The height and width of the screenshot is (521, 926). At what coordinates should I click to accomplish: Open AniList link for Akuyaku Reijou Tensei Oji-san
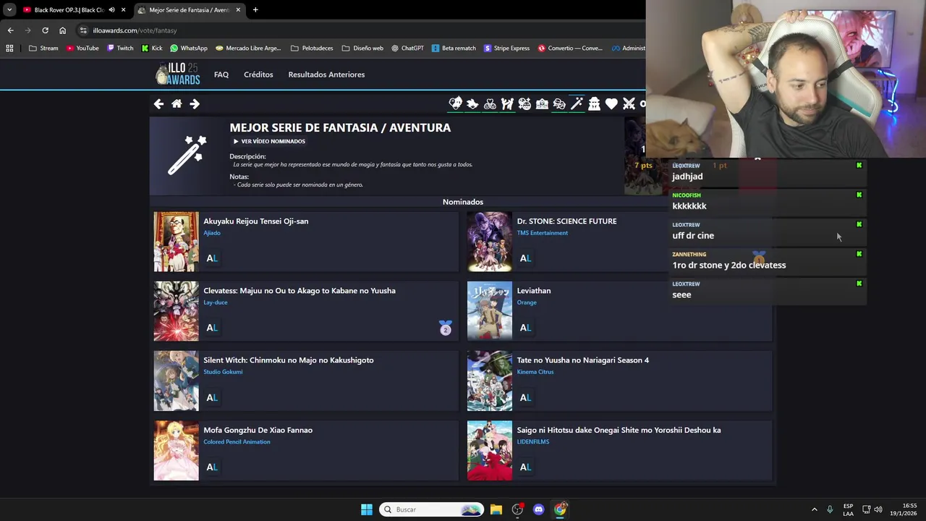tap(212, 258)
